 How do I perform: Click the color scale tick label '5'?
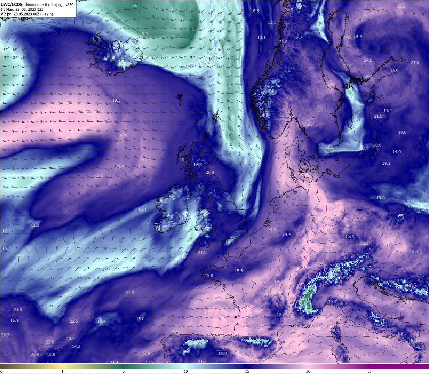coord(124,371)
